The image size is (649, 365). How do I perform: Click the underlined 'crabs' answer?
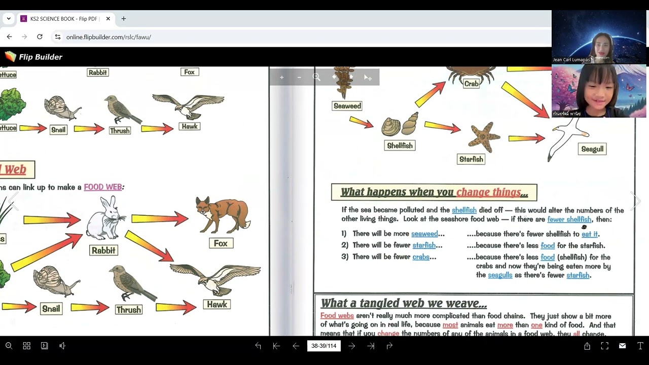point(421,257)
